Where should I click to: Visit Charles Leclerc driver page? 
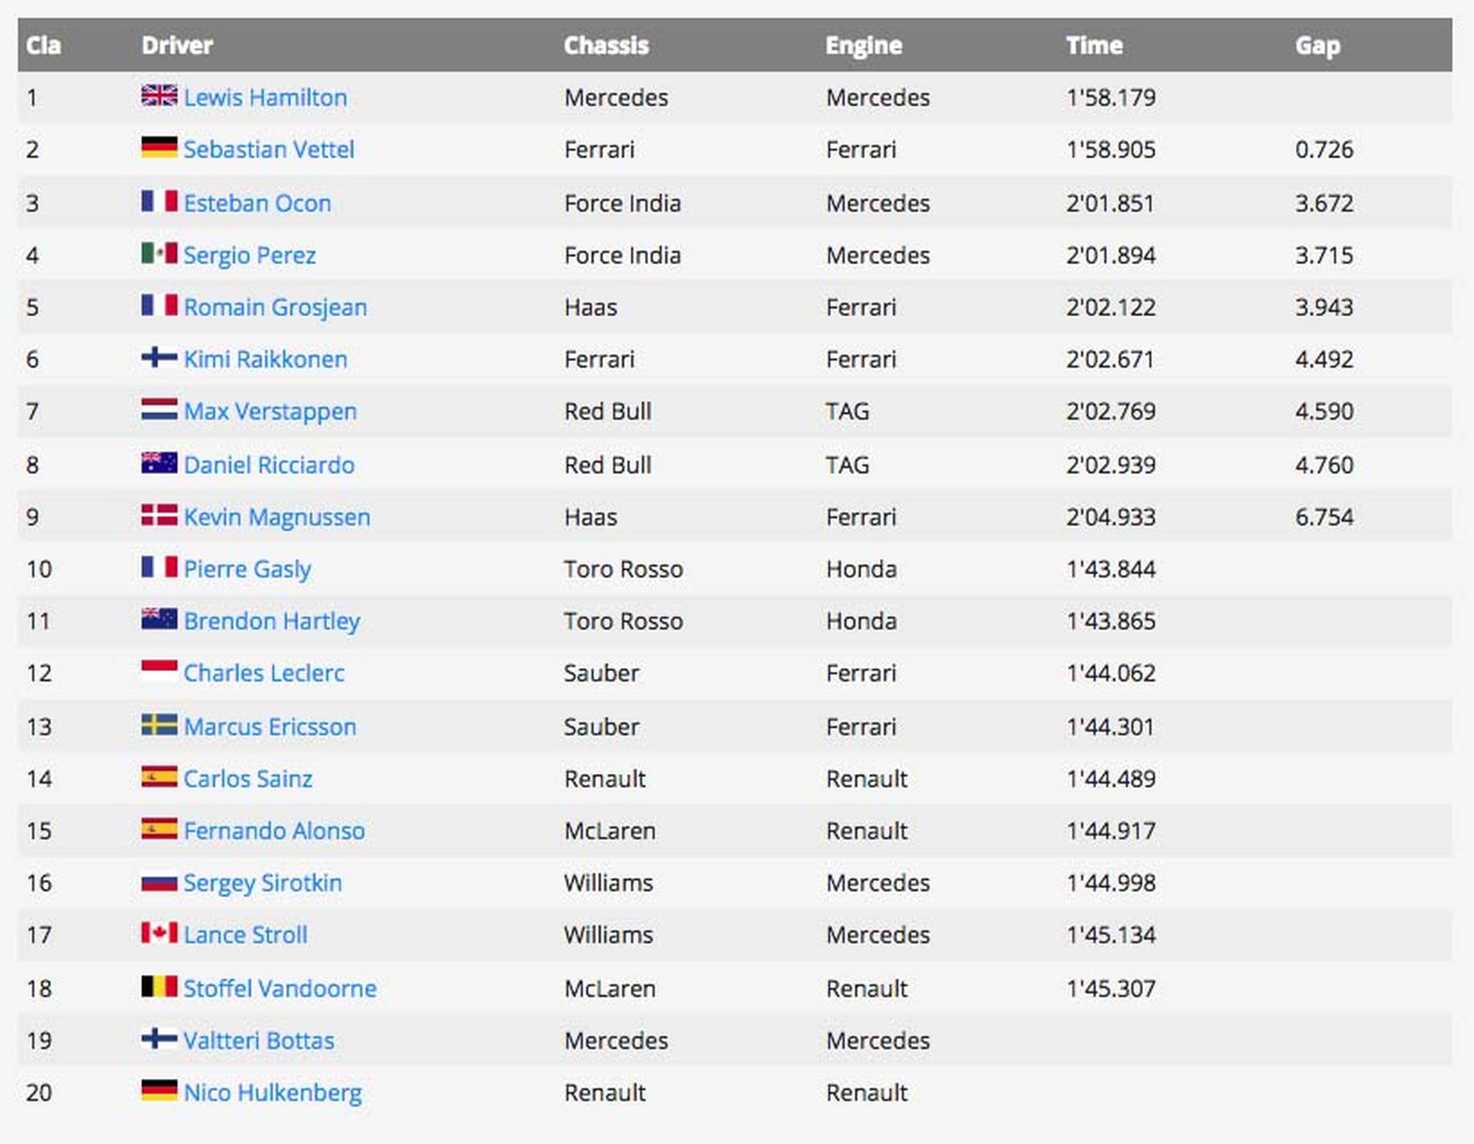[264, 673]
